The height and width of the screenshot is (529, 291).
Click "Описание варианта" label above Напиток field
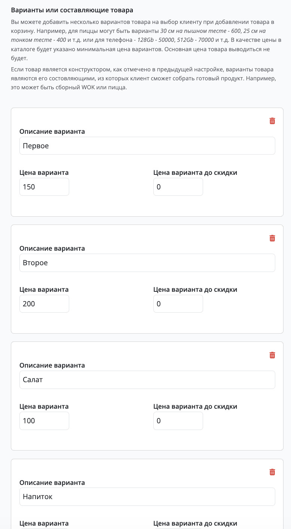(52, 483)
